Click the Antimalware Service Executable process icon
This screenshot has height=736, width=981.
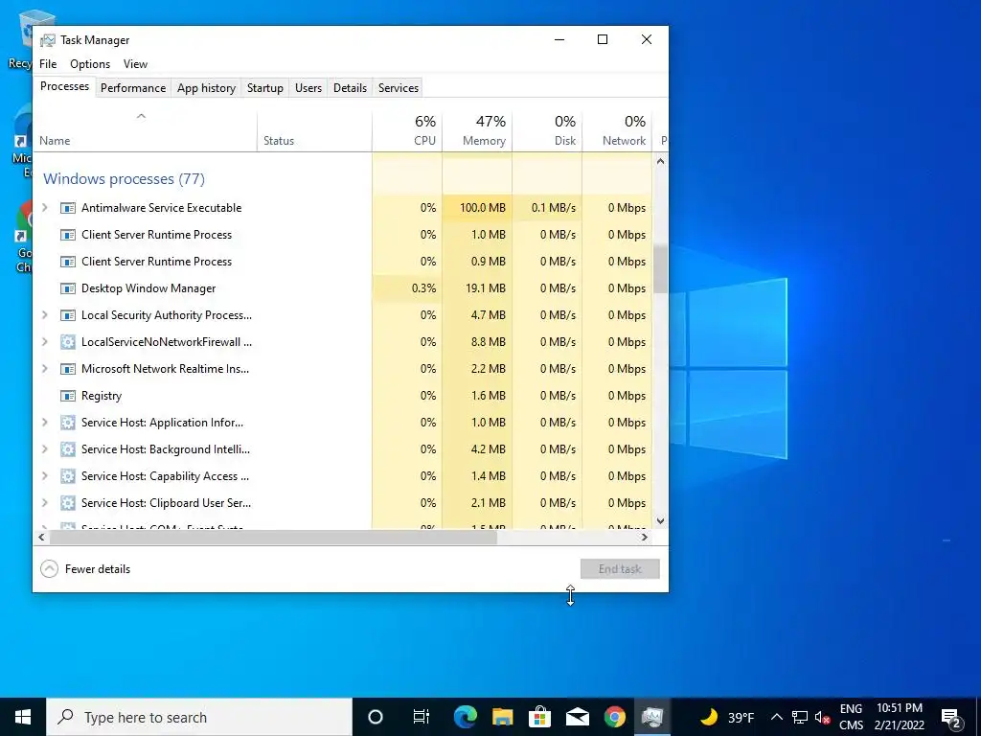(68, 208)
